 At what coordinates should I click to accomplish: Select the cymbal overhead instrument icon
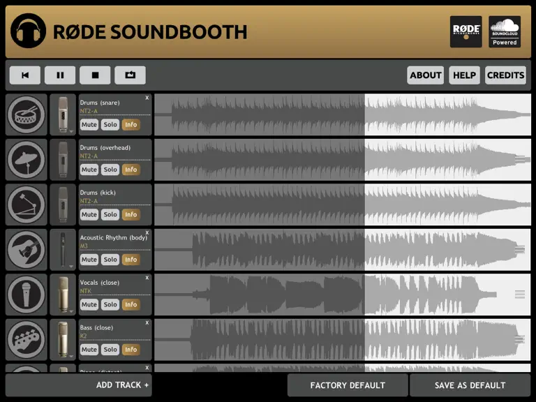pyautogui.click(x=27, y=160)
